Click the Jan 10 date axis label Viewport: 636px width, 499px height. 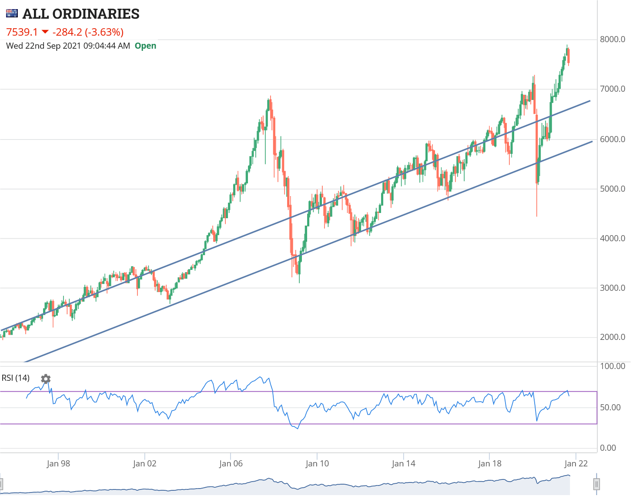pyautogui.click(x=317, y=464)
